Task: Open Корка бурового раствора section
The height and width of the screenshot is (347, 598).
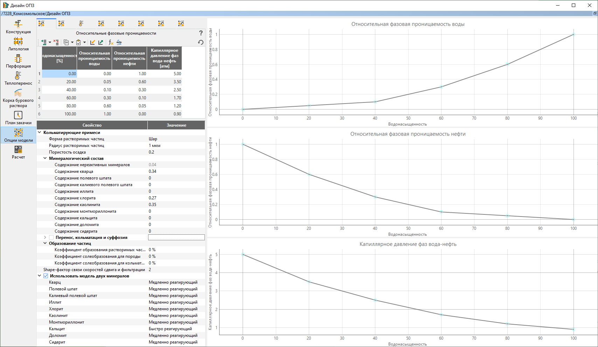Action: 18,98
